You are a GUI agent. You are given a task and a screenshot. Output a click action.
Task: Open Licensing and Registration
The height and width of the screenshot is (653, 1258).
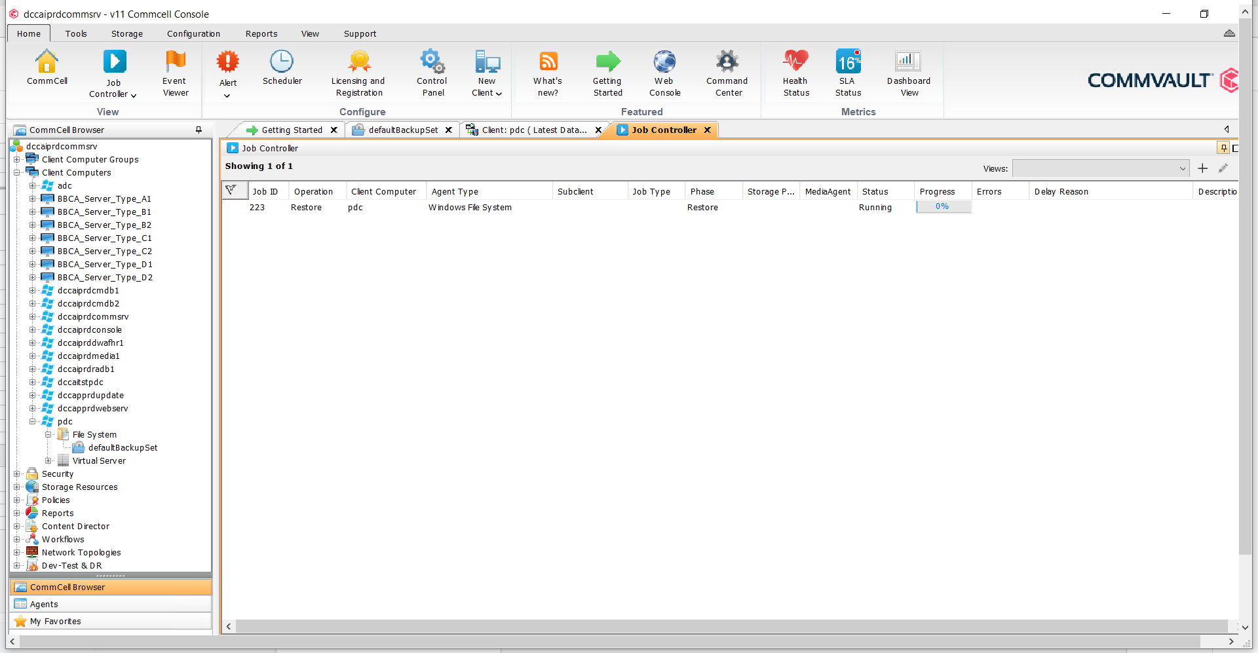click(358, 73)
